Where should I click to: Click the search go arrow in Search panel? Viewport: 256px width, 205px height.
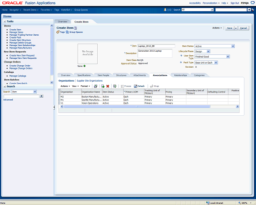(x=42, y=96)
